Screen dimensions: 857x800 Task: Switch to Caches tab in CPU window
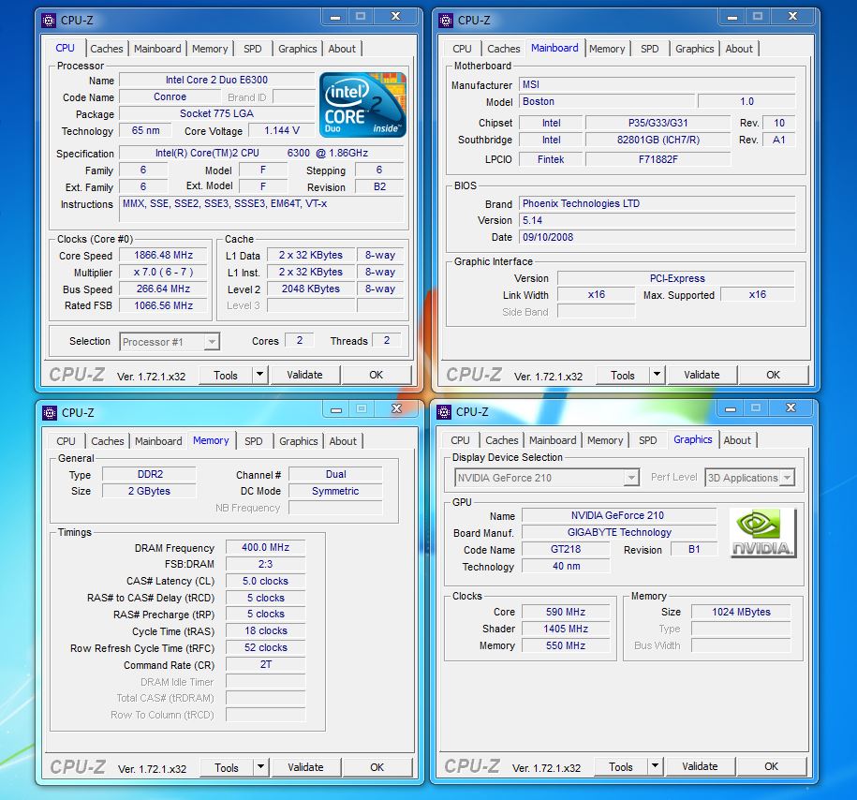[107, 49]
